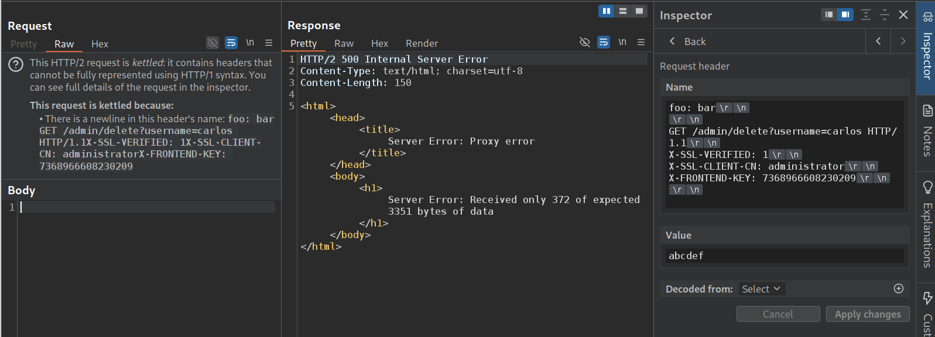The image size is (935, 337).
Task: Switch to the Response Render tab
Action: pyautogui.click(x=422, y=43)
